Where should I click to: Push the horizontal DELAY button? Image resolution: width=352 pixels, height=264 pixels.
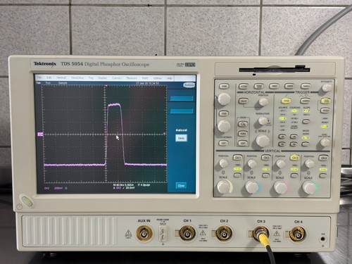pyautogui.click(x=243, y=101)
